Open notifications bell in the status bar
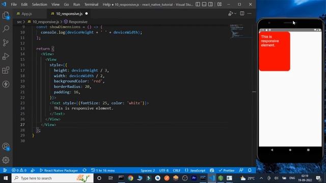This screenshot has width=326, height=183. 250,170
